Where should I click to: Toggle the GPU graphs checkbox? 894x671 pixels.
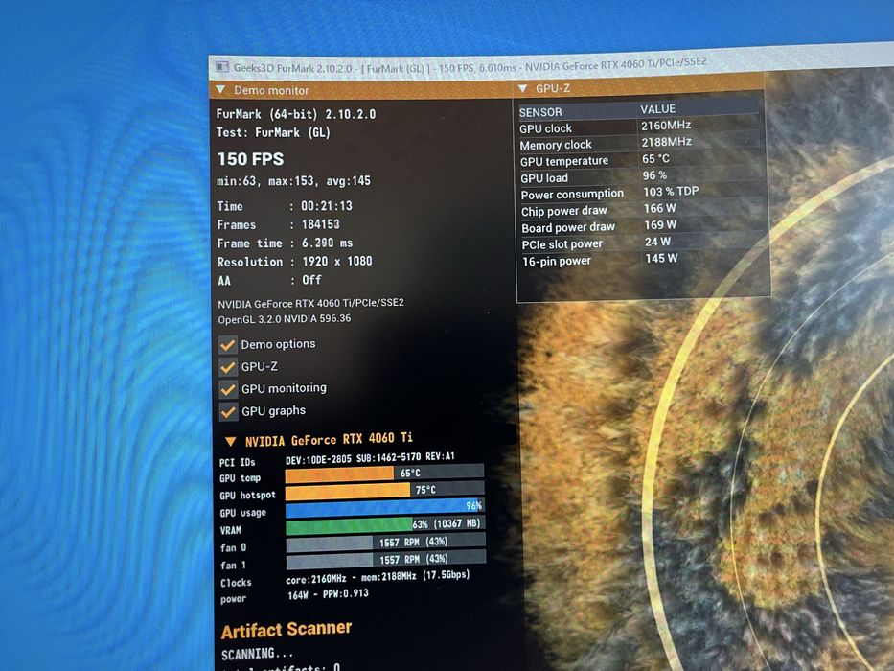(228, 411)
